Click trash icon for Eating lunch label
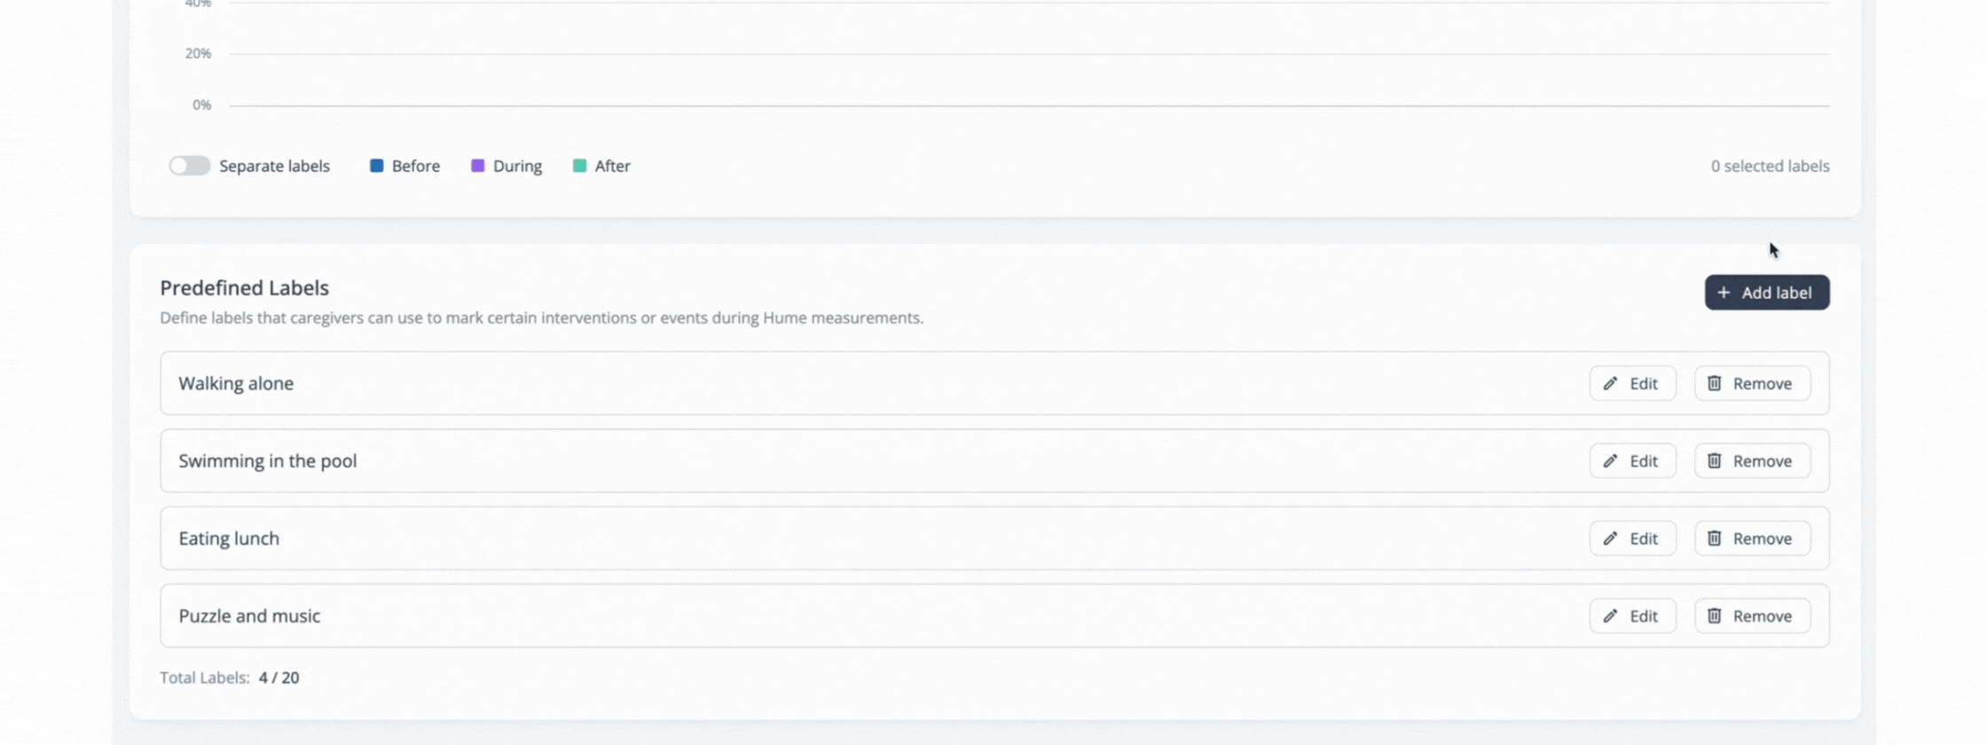 pyautogui.click(x=1714, y=538)
